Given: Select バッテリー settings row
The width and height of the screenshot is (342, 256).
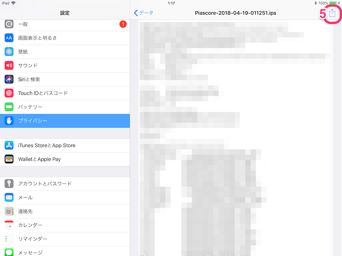Looking at the screenshot, I should tap(65, 107).
